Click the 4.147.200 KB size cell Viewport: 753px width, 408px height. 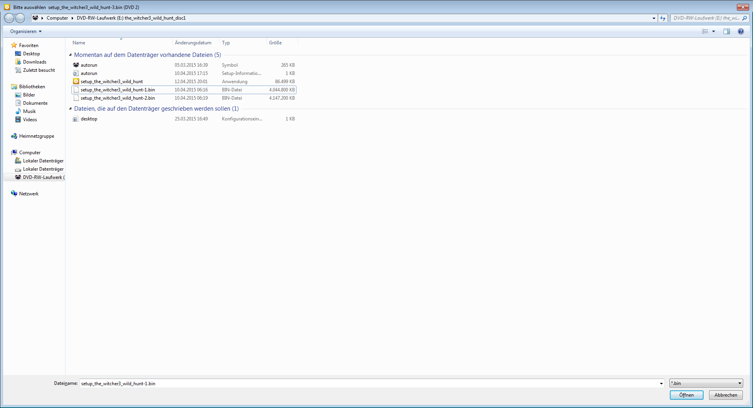pos(282,98)
